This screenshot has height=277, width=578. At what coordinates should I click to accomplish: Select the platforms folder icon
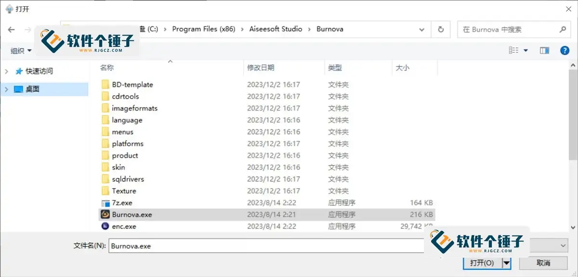(x=106, y=144)
